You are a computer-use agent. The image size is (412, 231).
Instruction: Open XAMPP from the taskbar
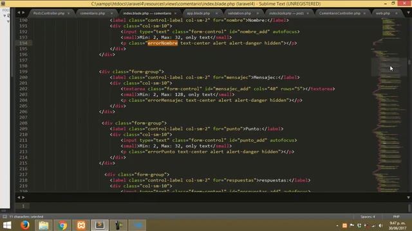click(x=81, y=225)
